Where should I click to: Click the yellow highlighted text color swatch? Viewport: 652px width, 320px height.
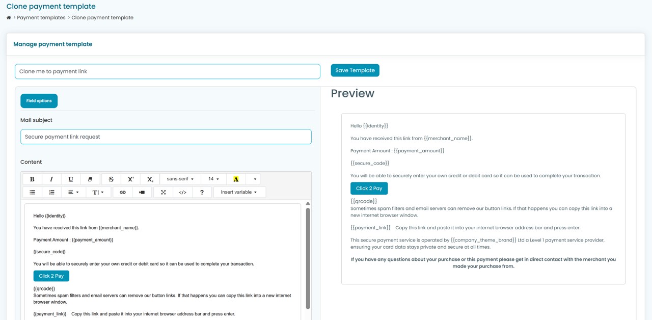pos(236,179)
